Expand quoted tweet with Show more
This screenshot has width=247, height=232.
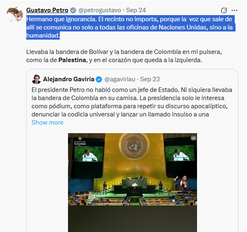click(x=48, y=123)
